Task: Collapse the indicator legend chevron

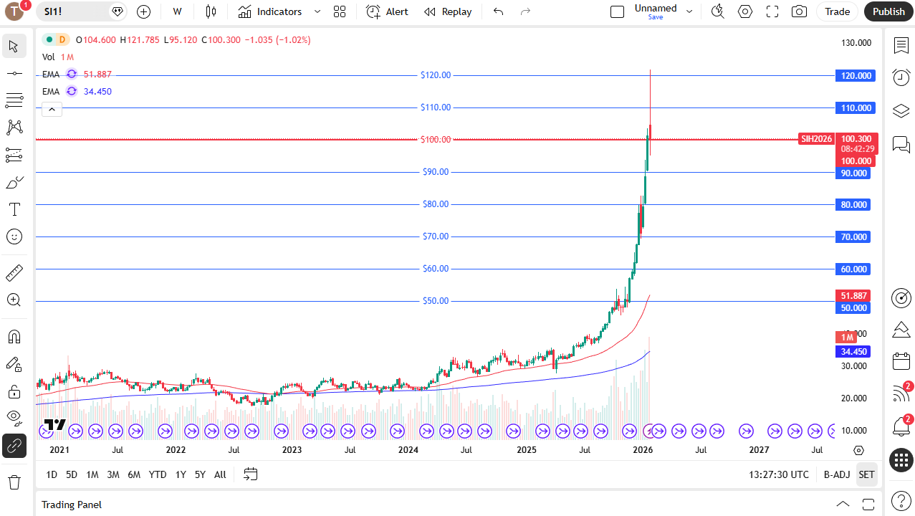Action: [52, 109]
